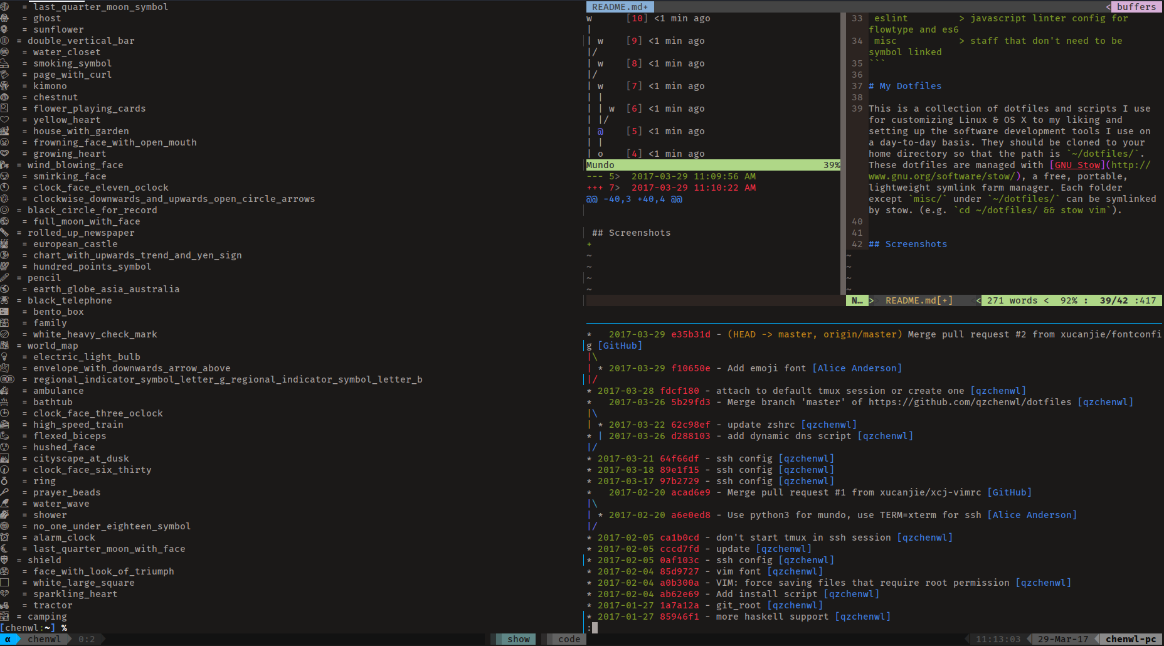This screenshot has width=1164, height=646.
Task: Select the clock_face_eleven_oclock emoji icon
Action: [x=4, y=188]
